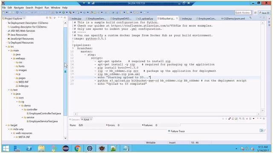Image resolution: width=273 pixels, height=153 pixels.
Task: Click the New file toolbar icon
Action: tap(4, 12)
